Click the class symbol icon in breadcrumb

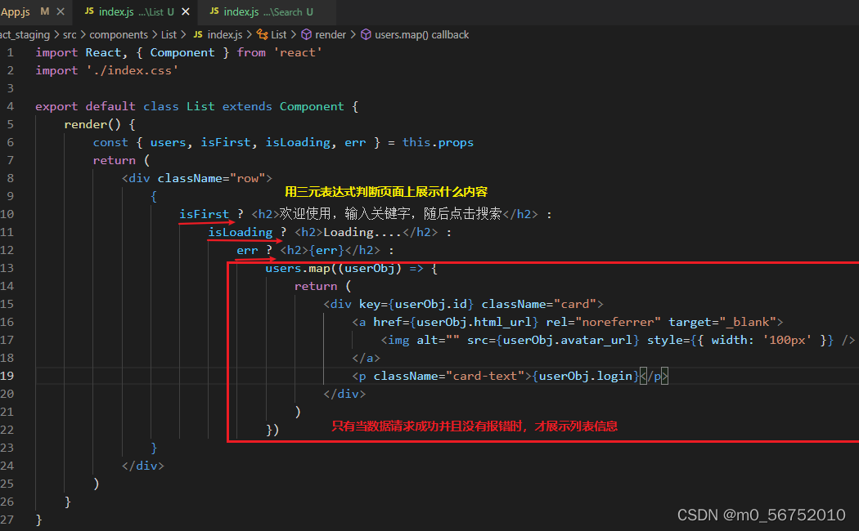point(263,34)
